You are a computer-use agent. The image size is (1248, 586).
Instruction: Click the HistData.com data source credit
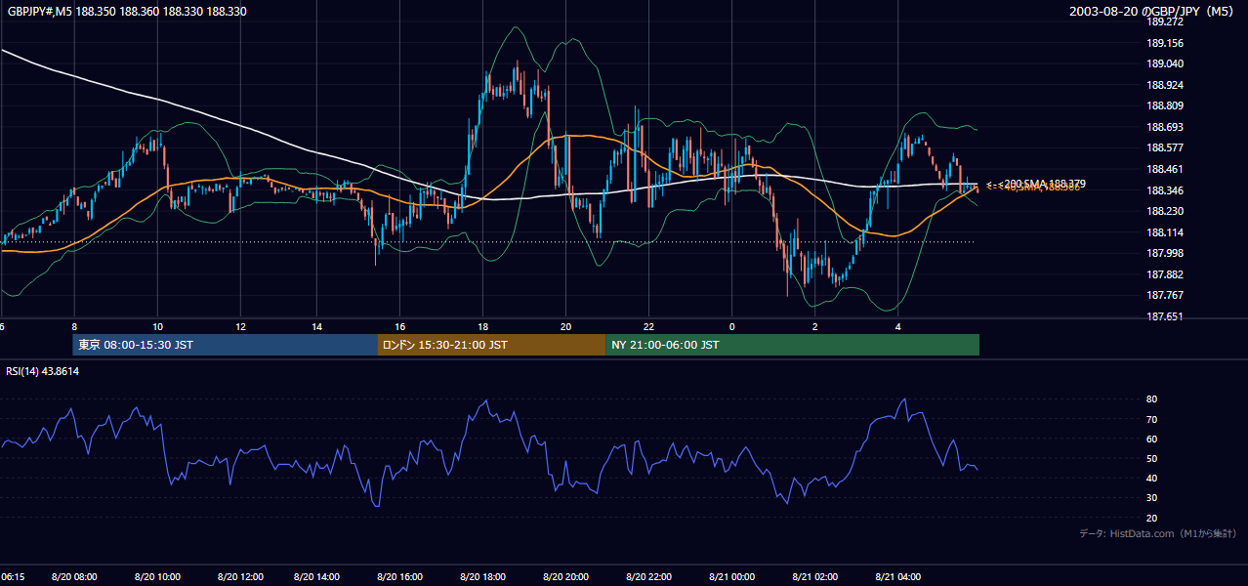(x=1158, y=533)
